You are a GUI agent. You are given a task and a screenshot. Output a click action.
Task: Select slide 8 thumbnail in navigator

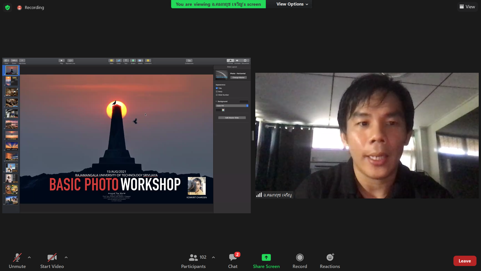coord(12,146)
